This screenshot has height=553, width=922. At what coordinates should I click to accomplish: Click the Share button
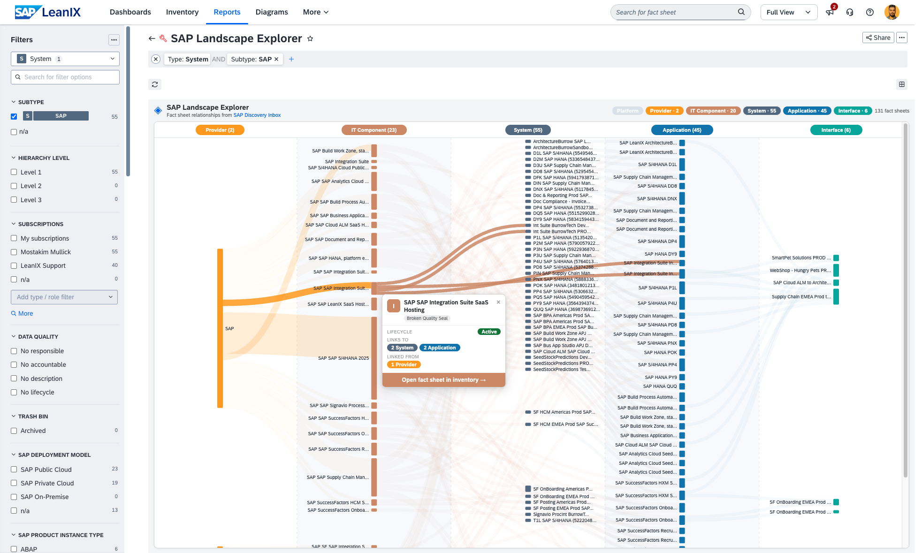coord(878,38)
